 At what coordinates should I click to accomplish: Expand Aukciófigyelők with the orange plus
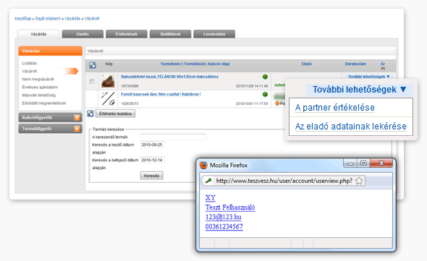click(x=77, y=118)
